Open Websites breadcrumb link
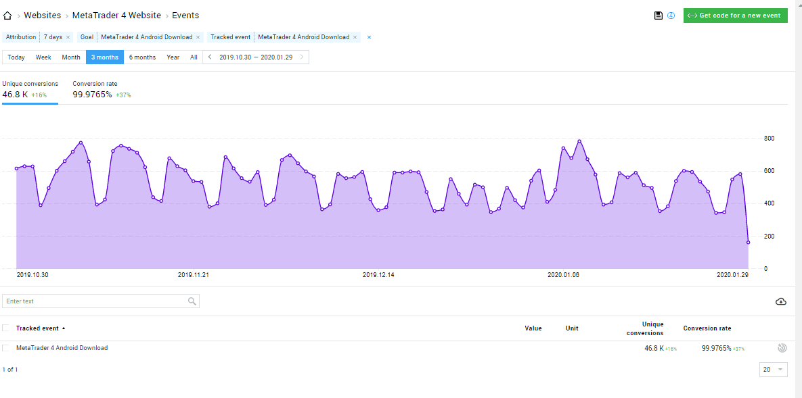The height and width of the screenshot is (398, 802). coord(43,16)
